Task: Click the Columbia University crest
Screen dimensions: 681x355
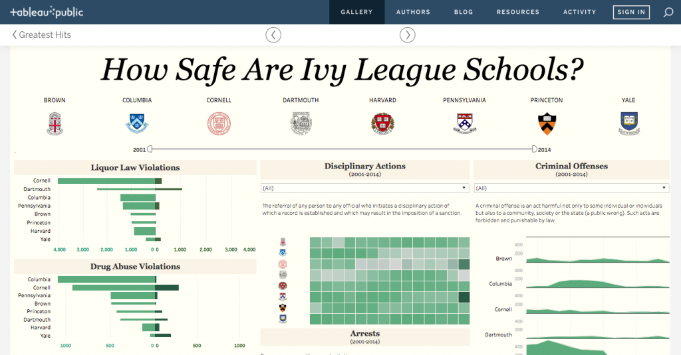Action: pos(137,123)
